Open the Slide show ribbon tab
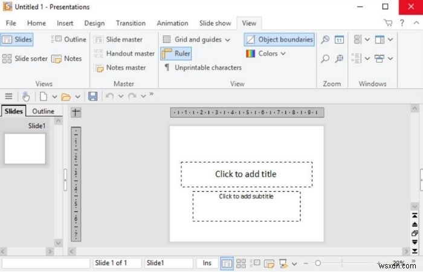 [215, 23]
